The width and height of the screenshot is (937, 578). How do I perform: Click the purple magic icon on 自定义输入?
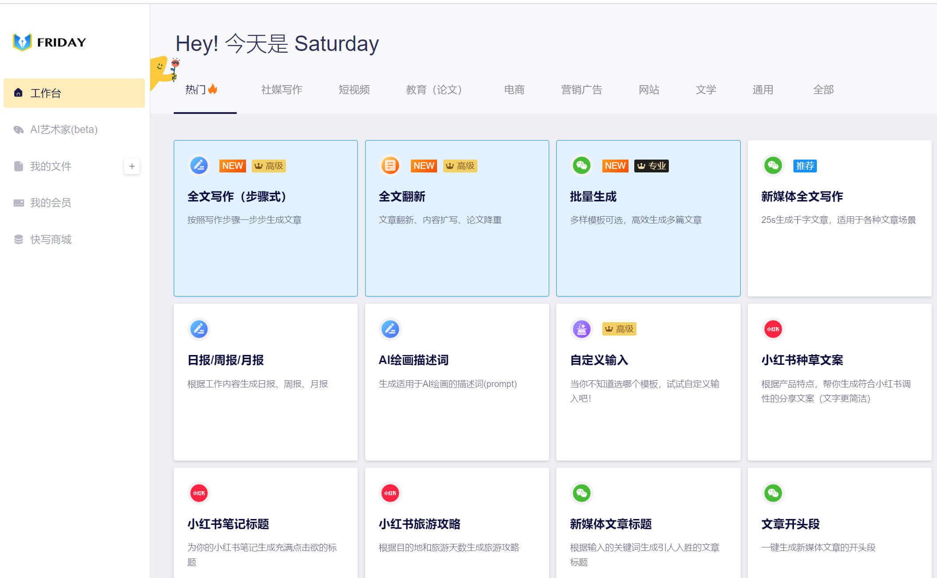click(x=582, y=329)
